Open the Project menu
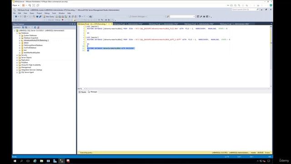Screen dimensions: 291x164 tap(39, 13)
